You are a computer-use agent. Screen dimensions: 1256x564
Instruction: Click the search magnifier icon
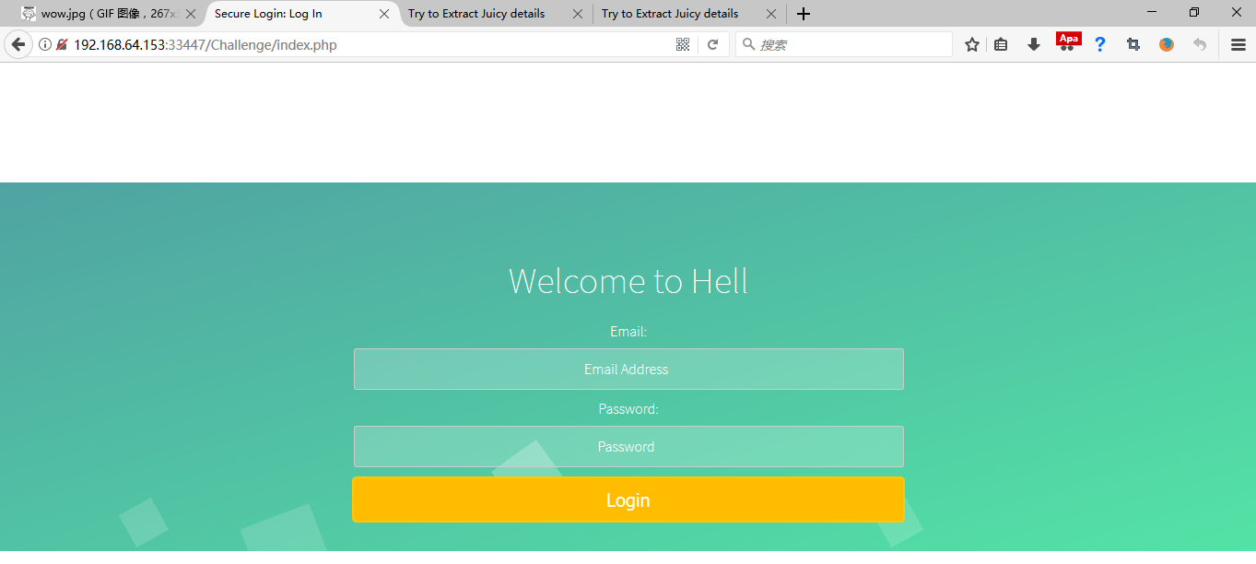(748, 44)
